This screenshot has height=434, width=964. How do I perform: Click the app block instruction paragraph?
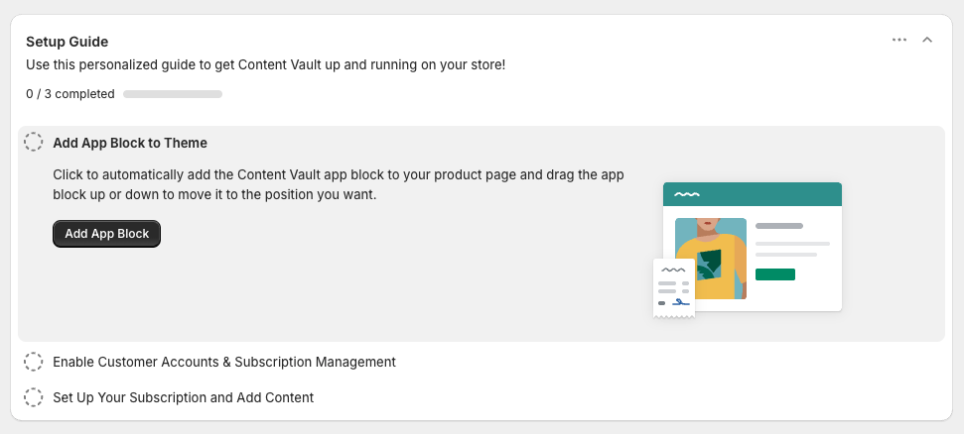click(x=338, y=184)
